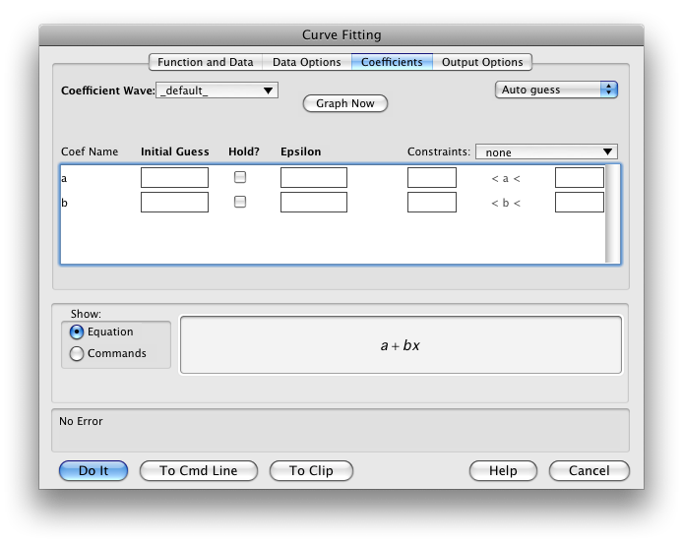Go to the Output Options tab
Image resolution: width=683 pixels, height=543 pixels.
click(x=482, y=62)
